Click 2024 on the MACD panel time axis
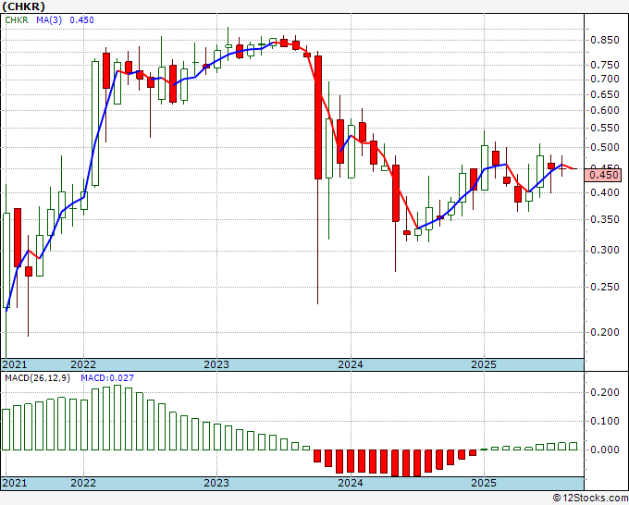This screenshot has width=629, height=505. point(350,483)
